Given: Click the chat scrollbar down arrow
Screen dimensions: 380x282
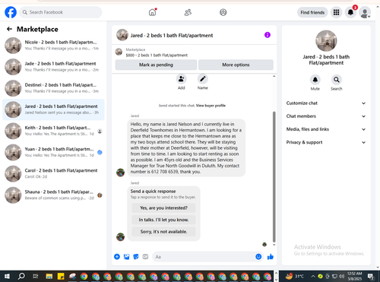Looking at the screenshot, I should [274, 245].
